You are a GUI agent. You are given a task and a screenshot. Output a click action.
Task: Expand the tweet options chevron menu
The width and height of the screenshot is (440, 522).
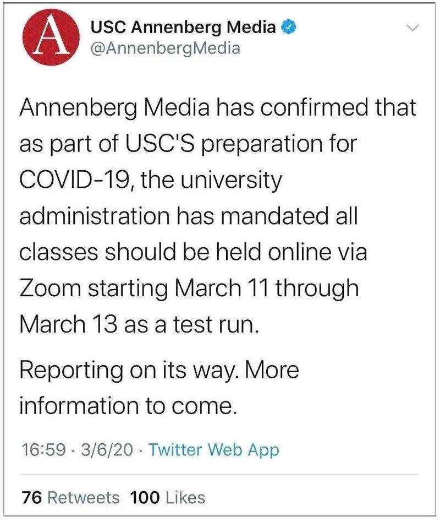click(413, 28)
